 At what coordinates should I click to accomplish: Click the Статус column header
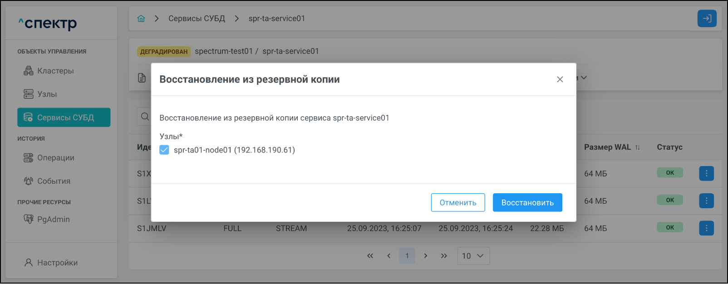point(670,147)
